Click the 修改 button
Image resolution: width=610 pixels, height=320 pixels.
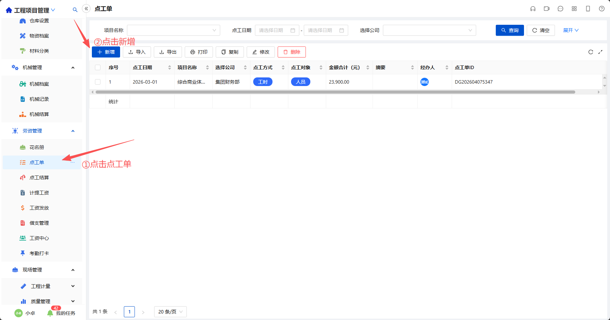click(261, 52)
